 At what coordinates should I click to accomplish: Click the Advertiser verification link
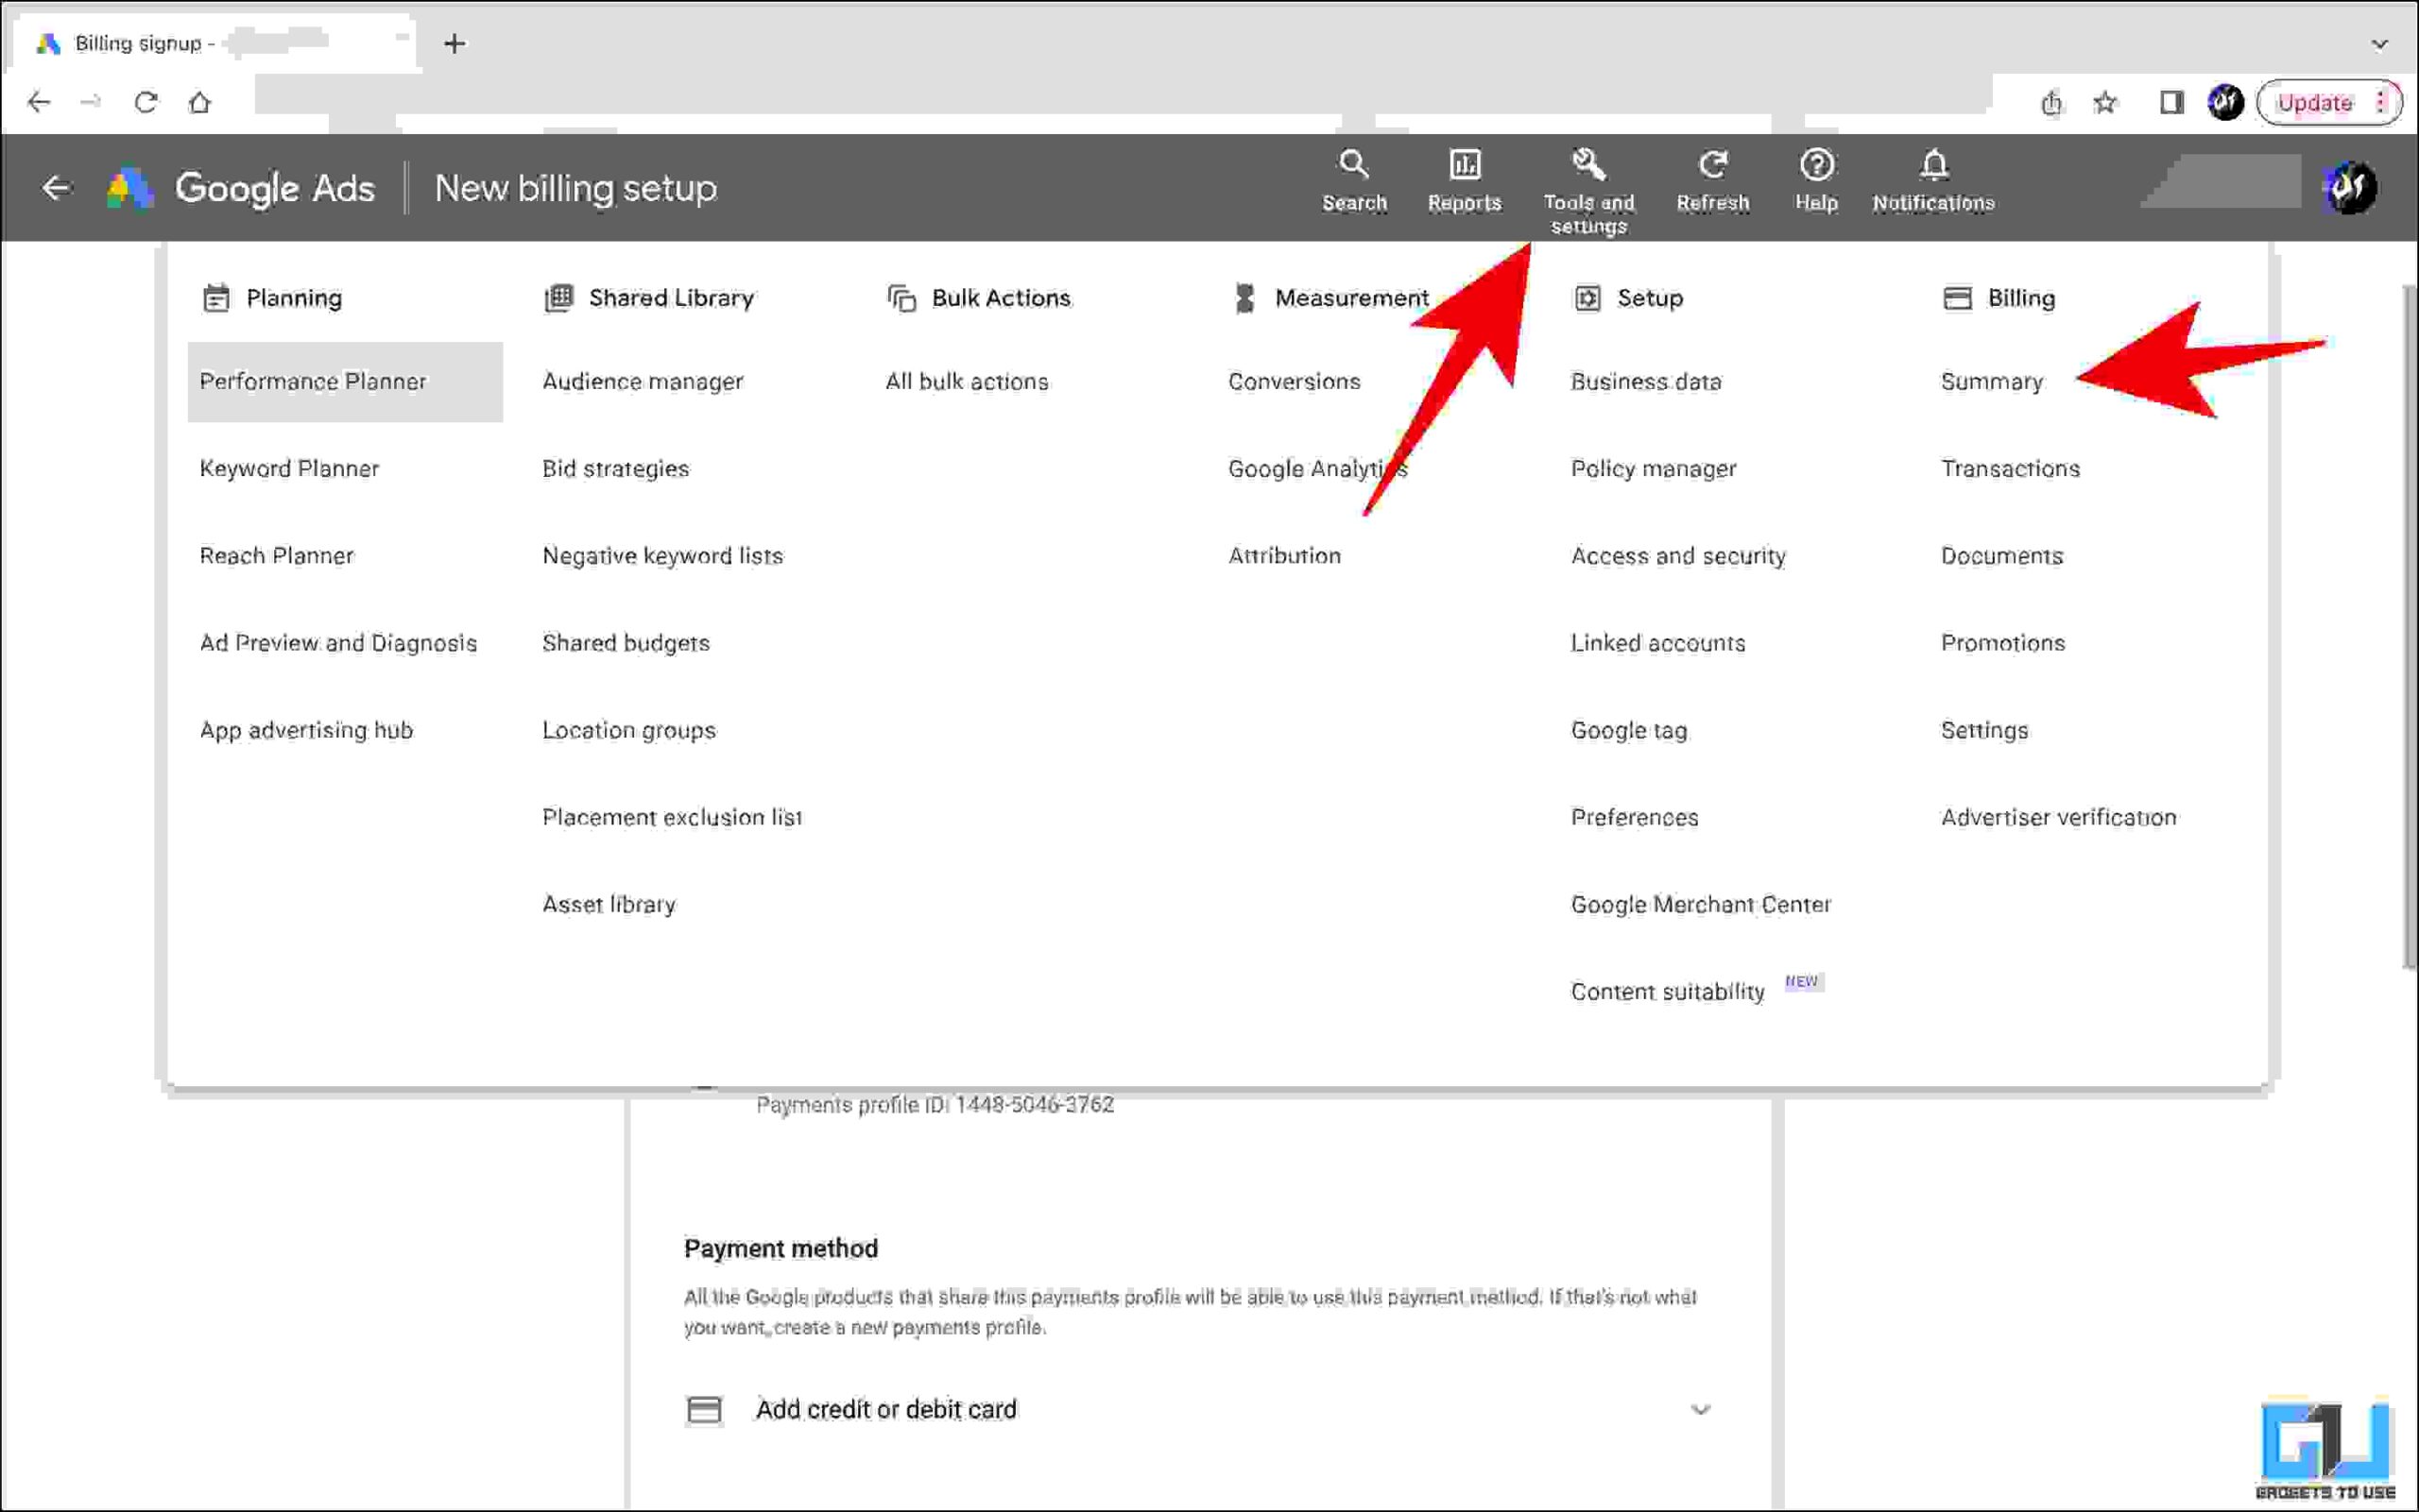click(x=2060, y=817)
